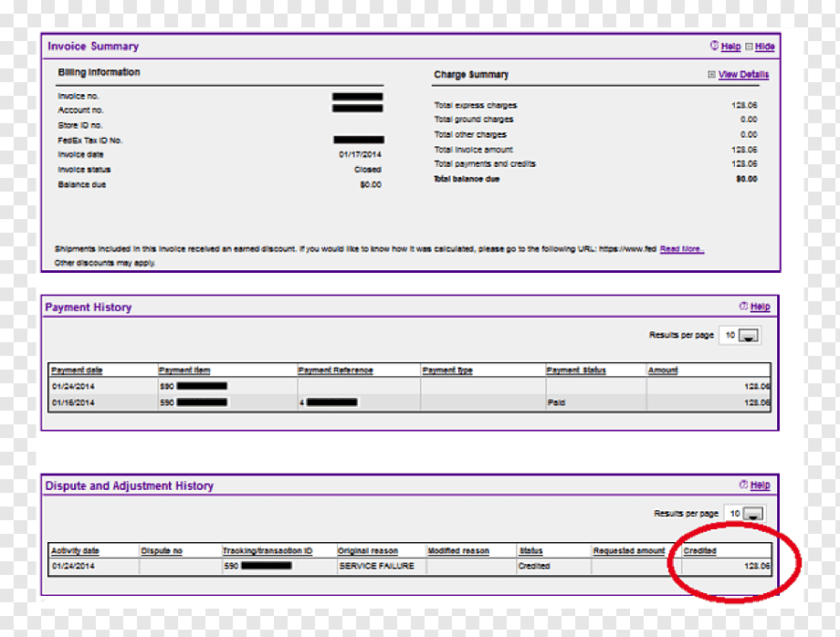Image resolution: width=840 pixels, height=637 pixels.
Task: Select the 01/16/2014 Paid payment row
Action: pos(410,402)
